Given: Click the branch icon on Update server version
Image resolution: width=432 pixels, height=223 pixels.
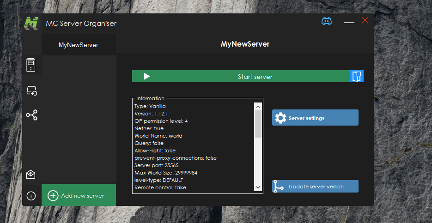Looking at the screenshot, I should pyautogui.click(x=278, y=187).
